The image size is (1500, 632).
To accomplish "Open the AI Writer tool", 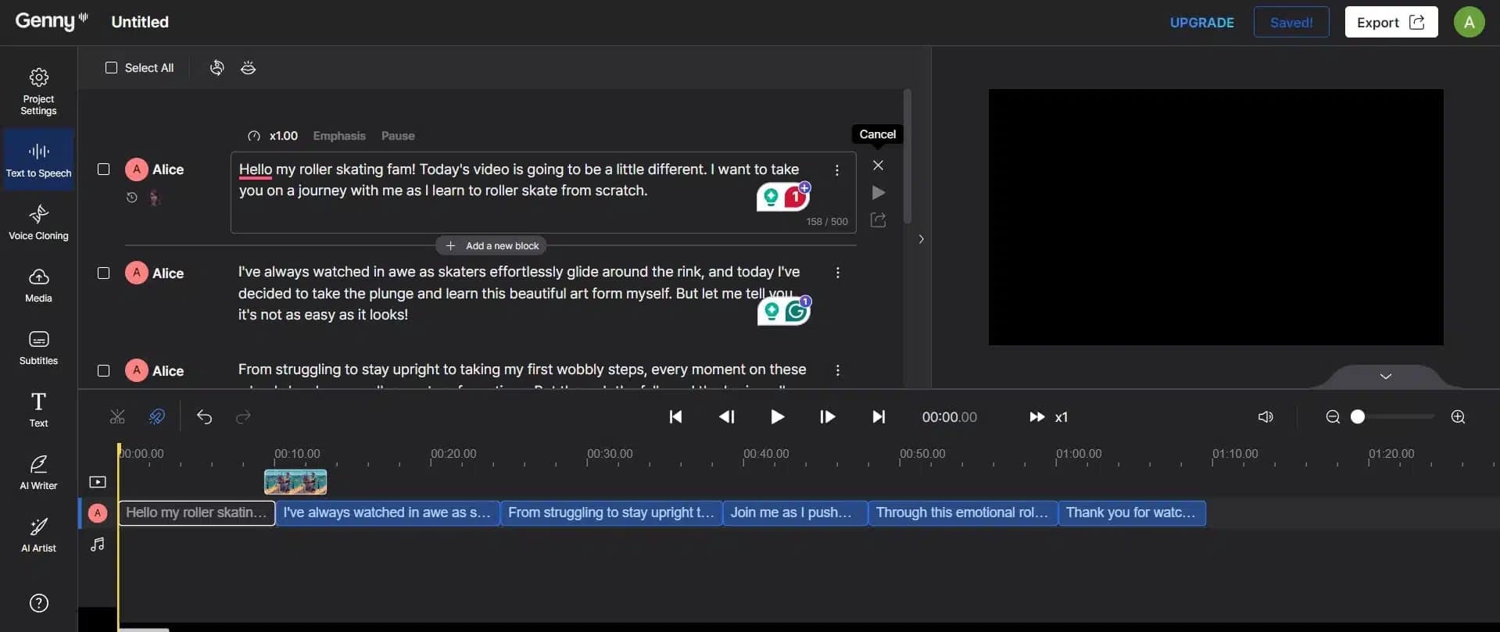I will click(38, 473).
